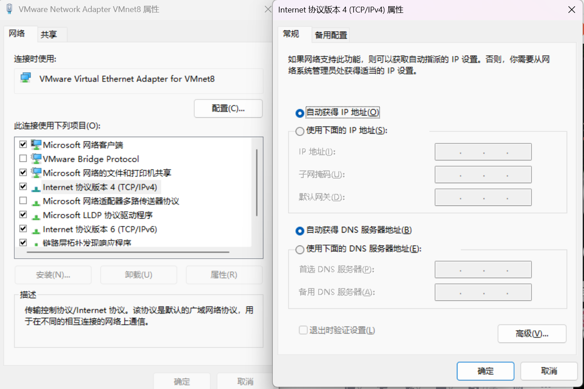Open 高级(V)... advanced settings
The image size is (584, 389).
[532, 334]
